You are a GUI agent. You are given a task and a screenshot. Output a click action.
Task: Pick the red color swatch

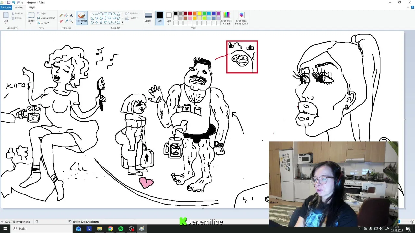[x=190, y=14]
